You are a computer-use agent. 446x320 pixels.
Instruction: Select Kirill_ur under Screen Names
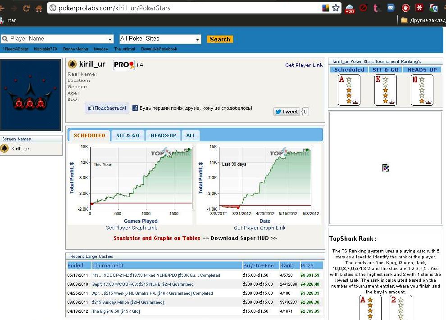(20, 149)
